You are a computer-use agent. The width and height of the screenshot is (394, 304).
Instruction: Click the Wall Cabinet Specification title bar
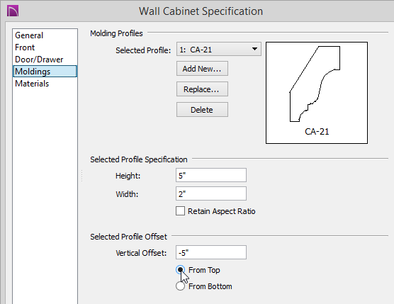[x=201, y=11]
